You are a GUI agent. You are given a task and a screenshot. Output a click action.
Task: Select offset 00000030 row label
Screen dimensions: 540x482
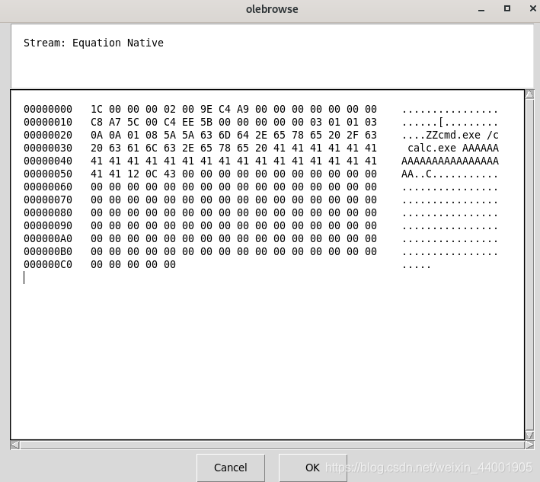(x=48, y=148)
